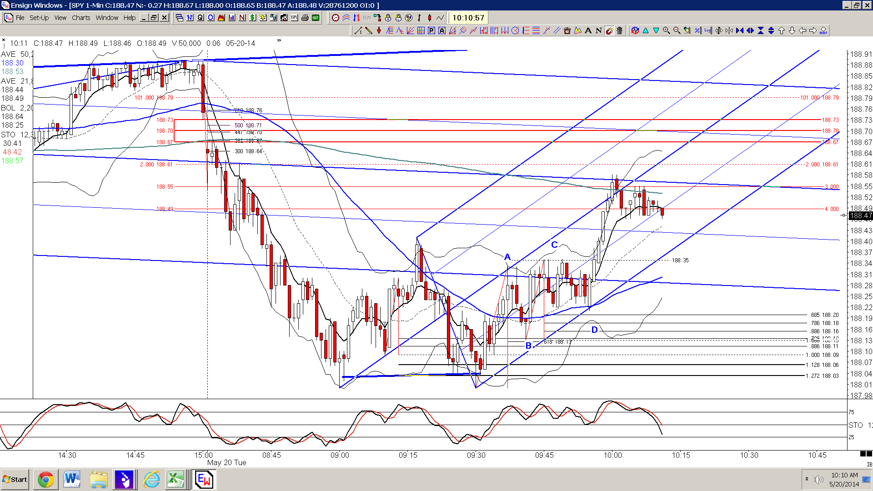
Task: Click the 10:10:57 clock display
Action: pos(468,18)
